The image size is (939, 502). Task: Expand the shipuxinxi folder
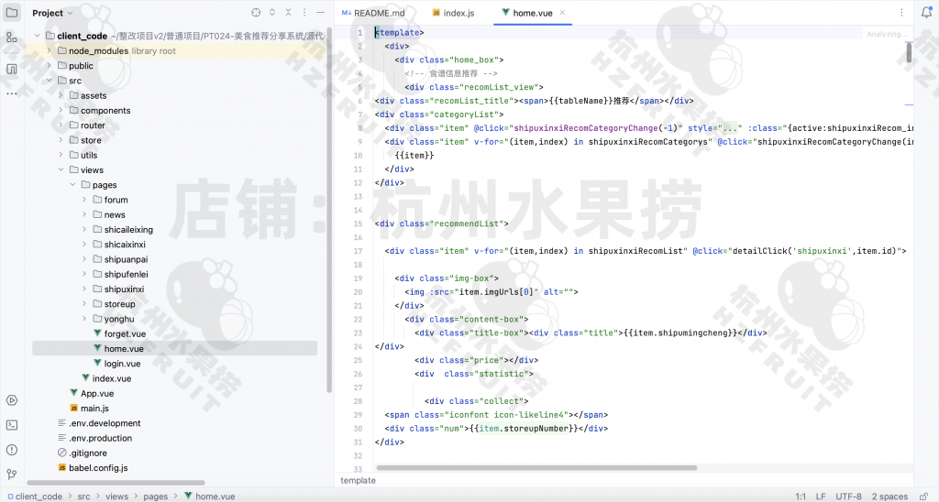(84, 289)
